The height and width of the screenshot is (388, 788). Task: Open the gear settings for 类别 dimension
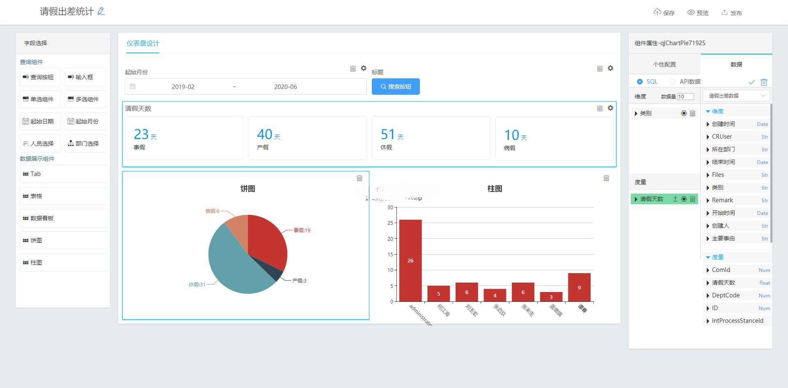684,113
